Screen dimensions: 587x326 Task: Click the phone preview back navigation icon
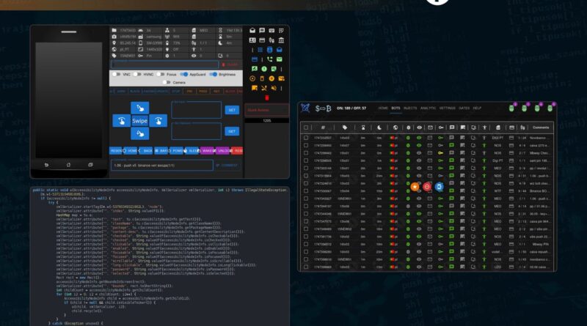click(46, 165)
